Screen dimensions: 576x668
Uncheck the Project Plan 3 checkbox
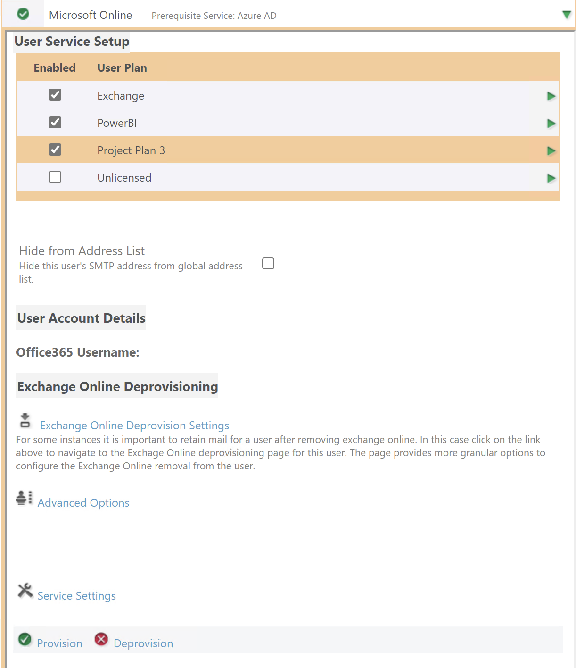pos(55,150)
